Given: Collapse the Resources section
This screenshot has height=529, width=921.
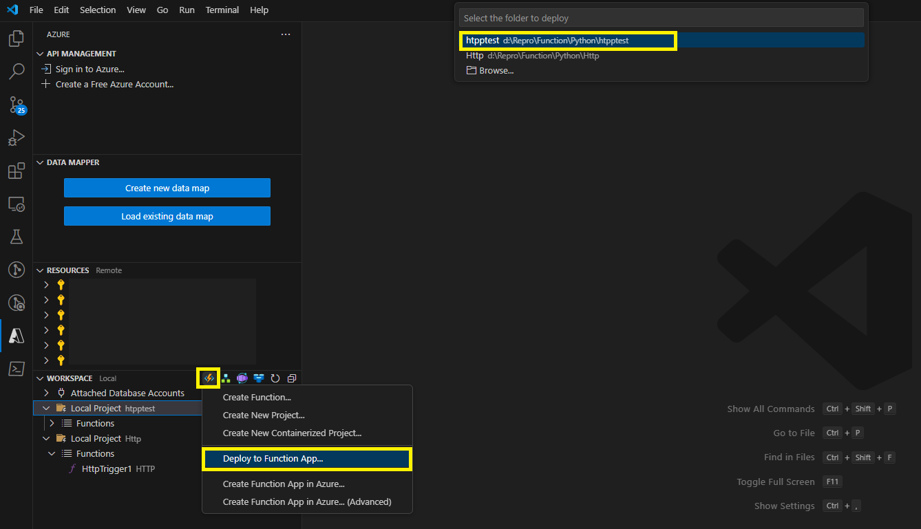Looking at the screenshot, I should [x=40, y=270].
